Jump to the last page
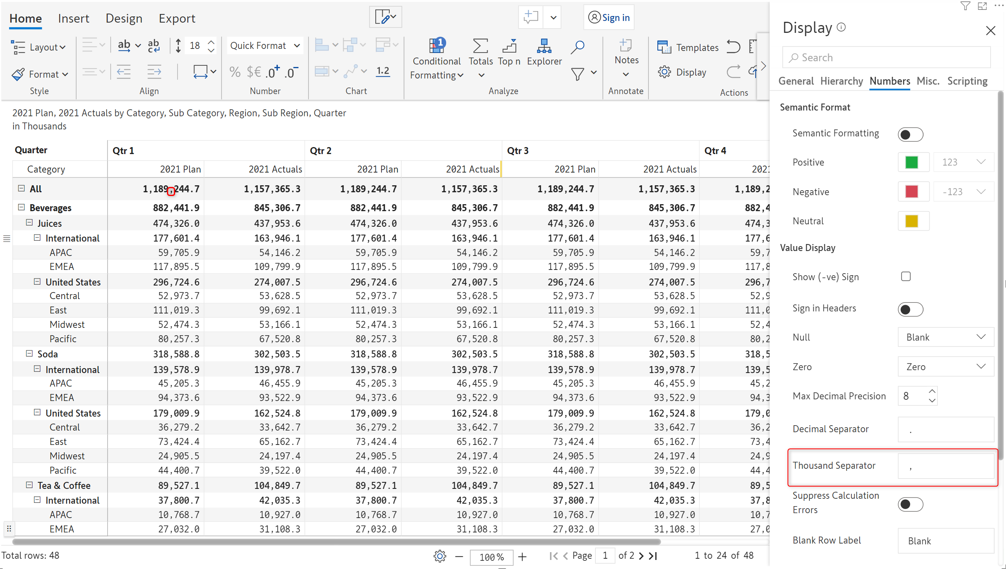The image size is (1006, 569). pos(653,556)
